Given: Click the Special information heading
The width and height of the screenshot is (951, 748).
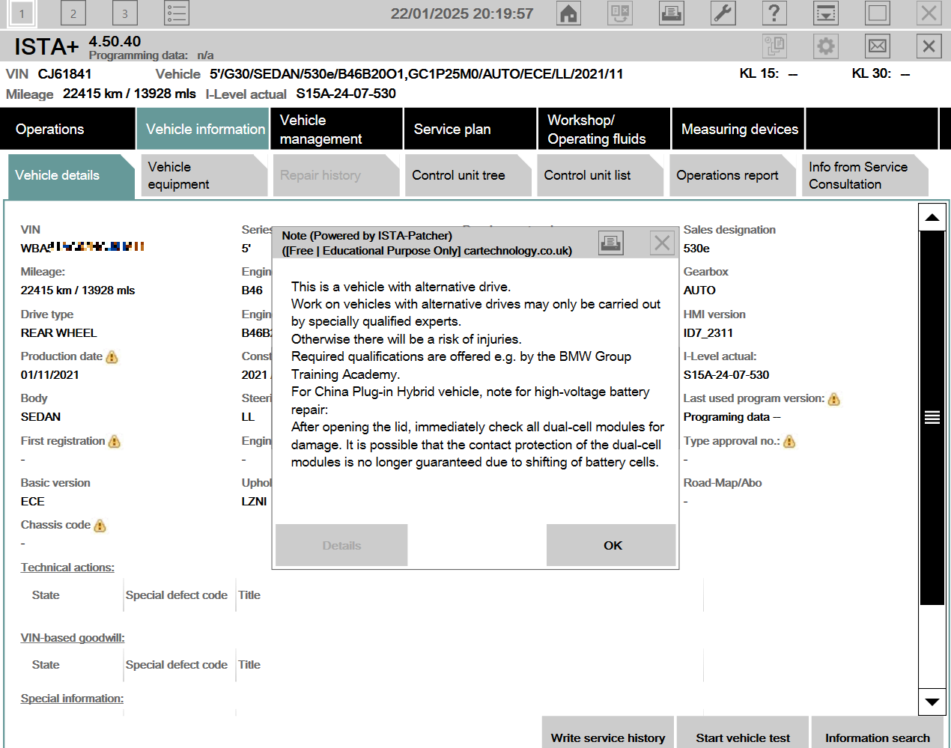Looking at the screenshot, I should coord(72,699).
